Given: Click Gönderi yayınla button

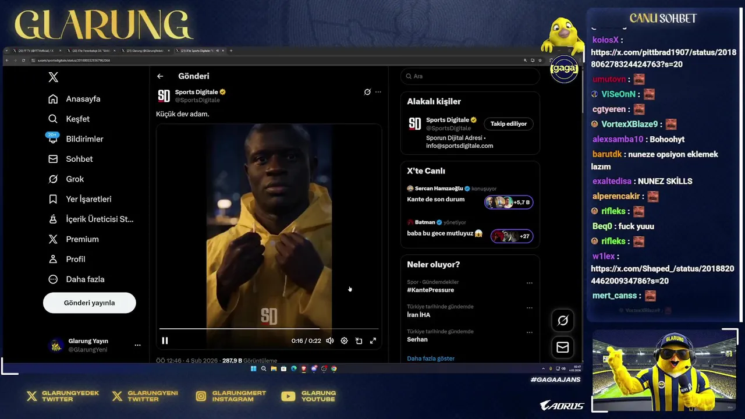Looking at the screenshot, I should [x=90, y=303].
